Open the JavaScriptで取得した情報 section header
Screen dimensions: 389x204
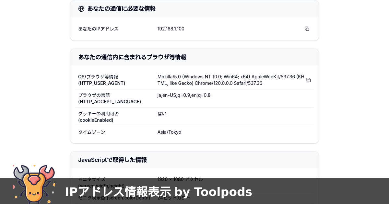coord(112,160)
